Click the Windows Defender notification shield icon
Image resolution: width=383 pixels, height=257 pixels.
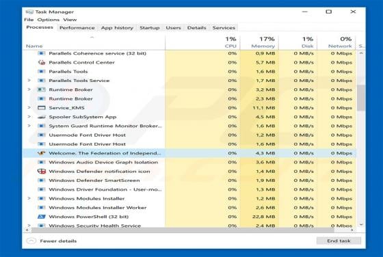point(42,172)
